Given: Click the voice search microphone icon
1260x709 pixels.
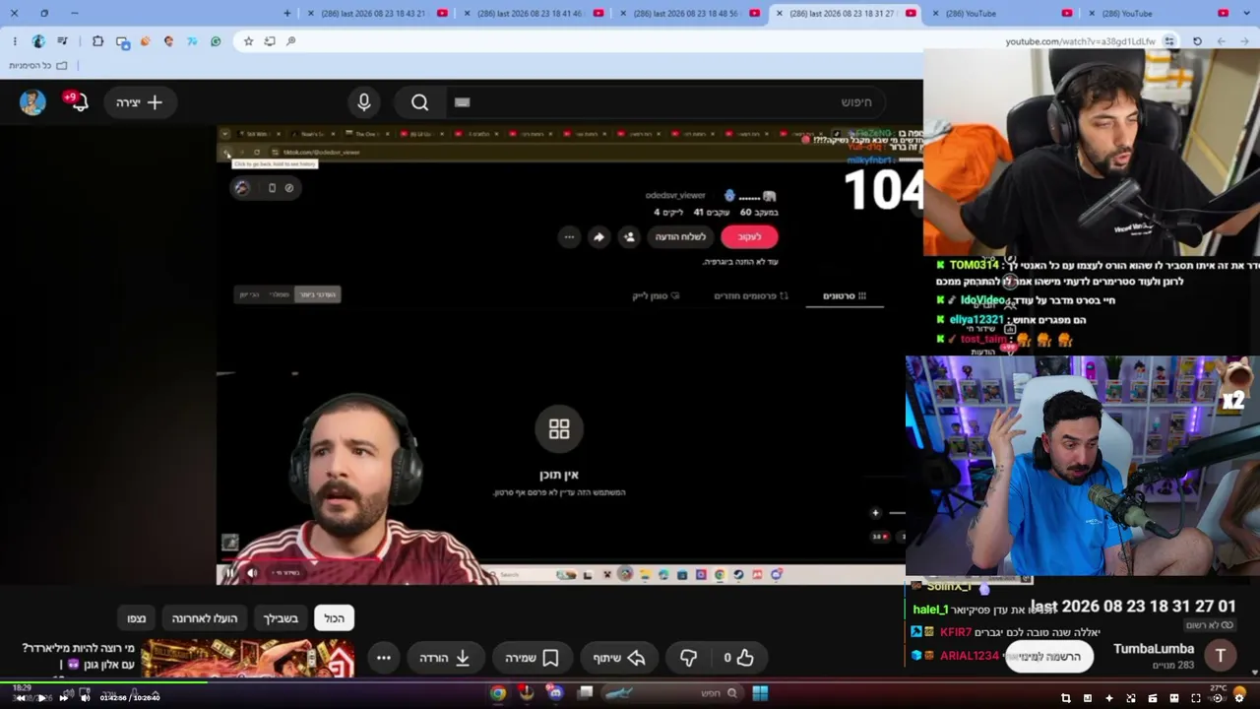Looking at the screenshot, I should click(364, 102).
